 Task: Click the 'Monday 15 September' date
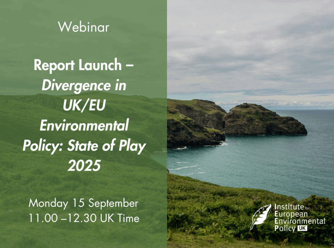(x=83, y=203)
